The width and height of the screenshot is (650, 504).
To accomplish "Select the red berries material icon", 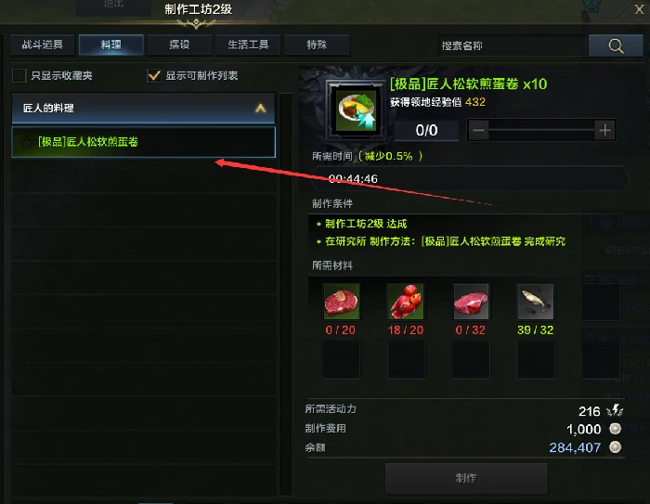I will click(x=406, y=302).
